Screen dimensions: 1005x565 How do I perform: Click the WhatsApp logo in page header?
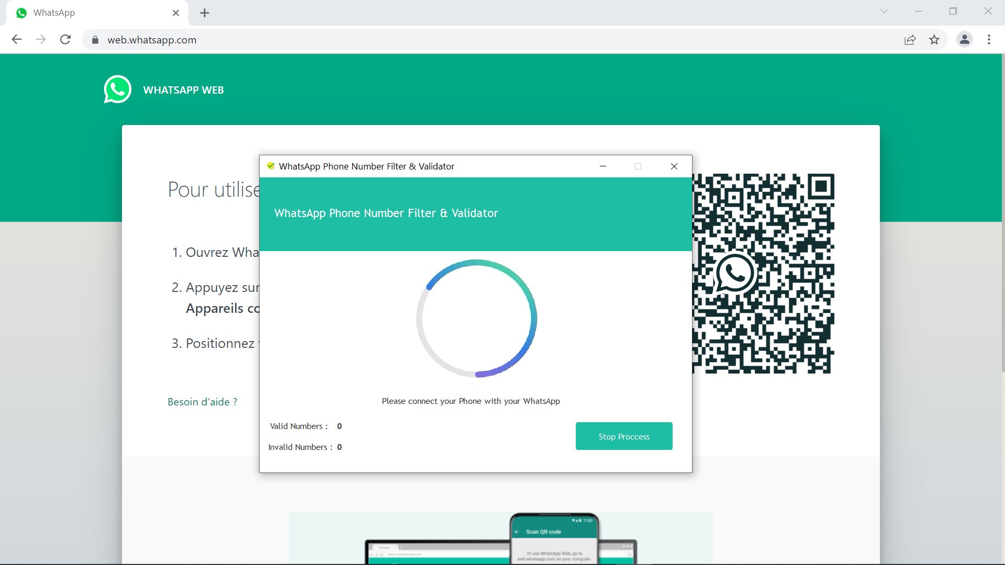click(117, 89)
